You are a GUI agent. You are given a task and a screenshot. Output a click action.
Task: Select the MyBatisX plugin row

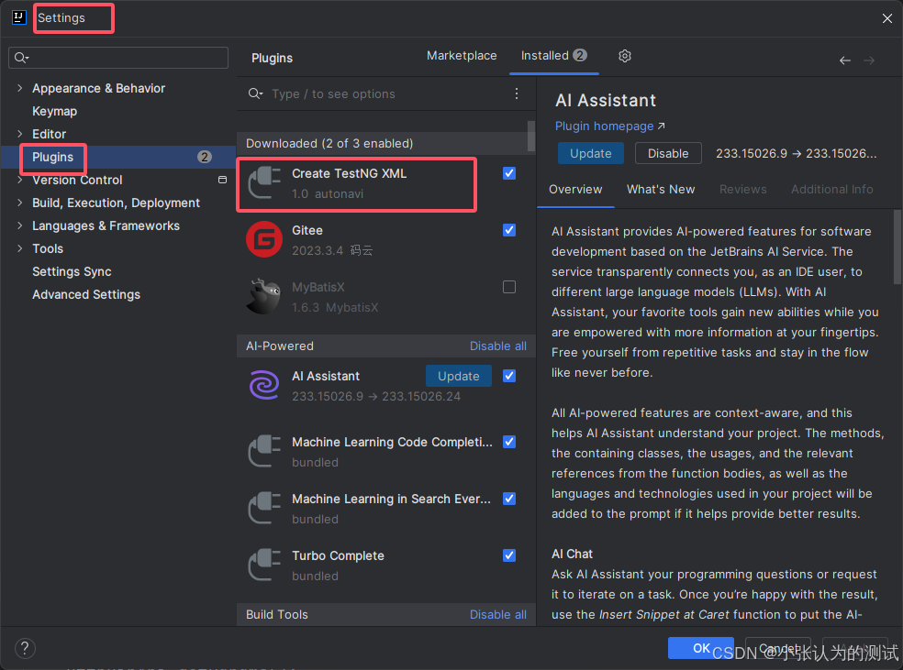coord(385,296)
